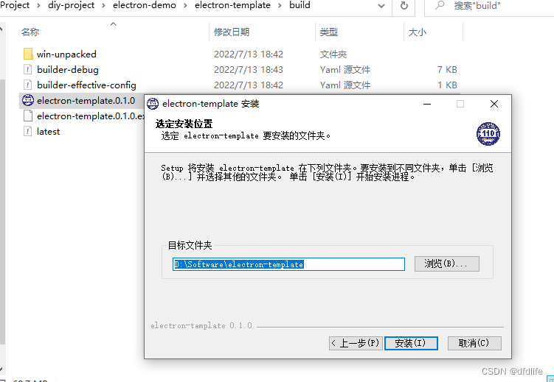Select the diy-project breadcrumb segment
Image resolution: width=554 pixels, height=382 pixels.
pos(72,5)
